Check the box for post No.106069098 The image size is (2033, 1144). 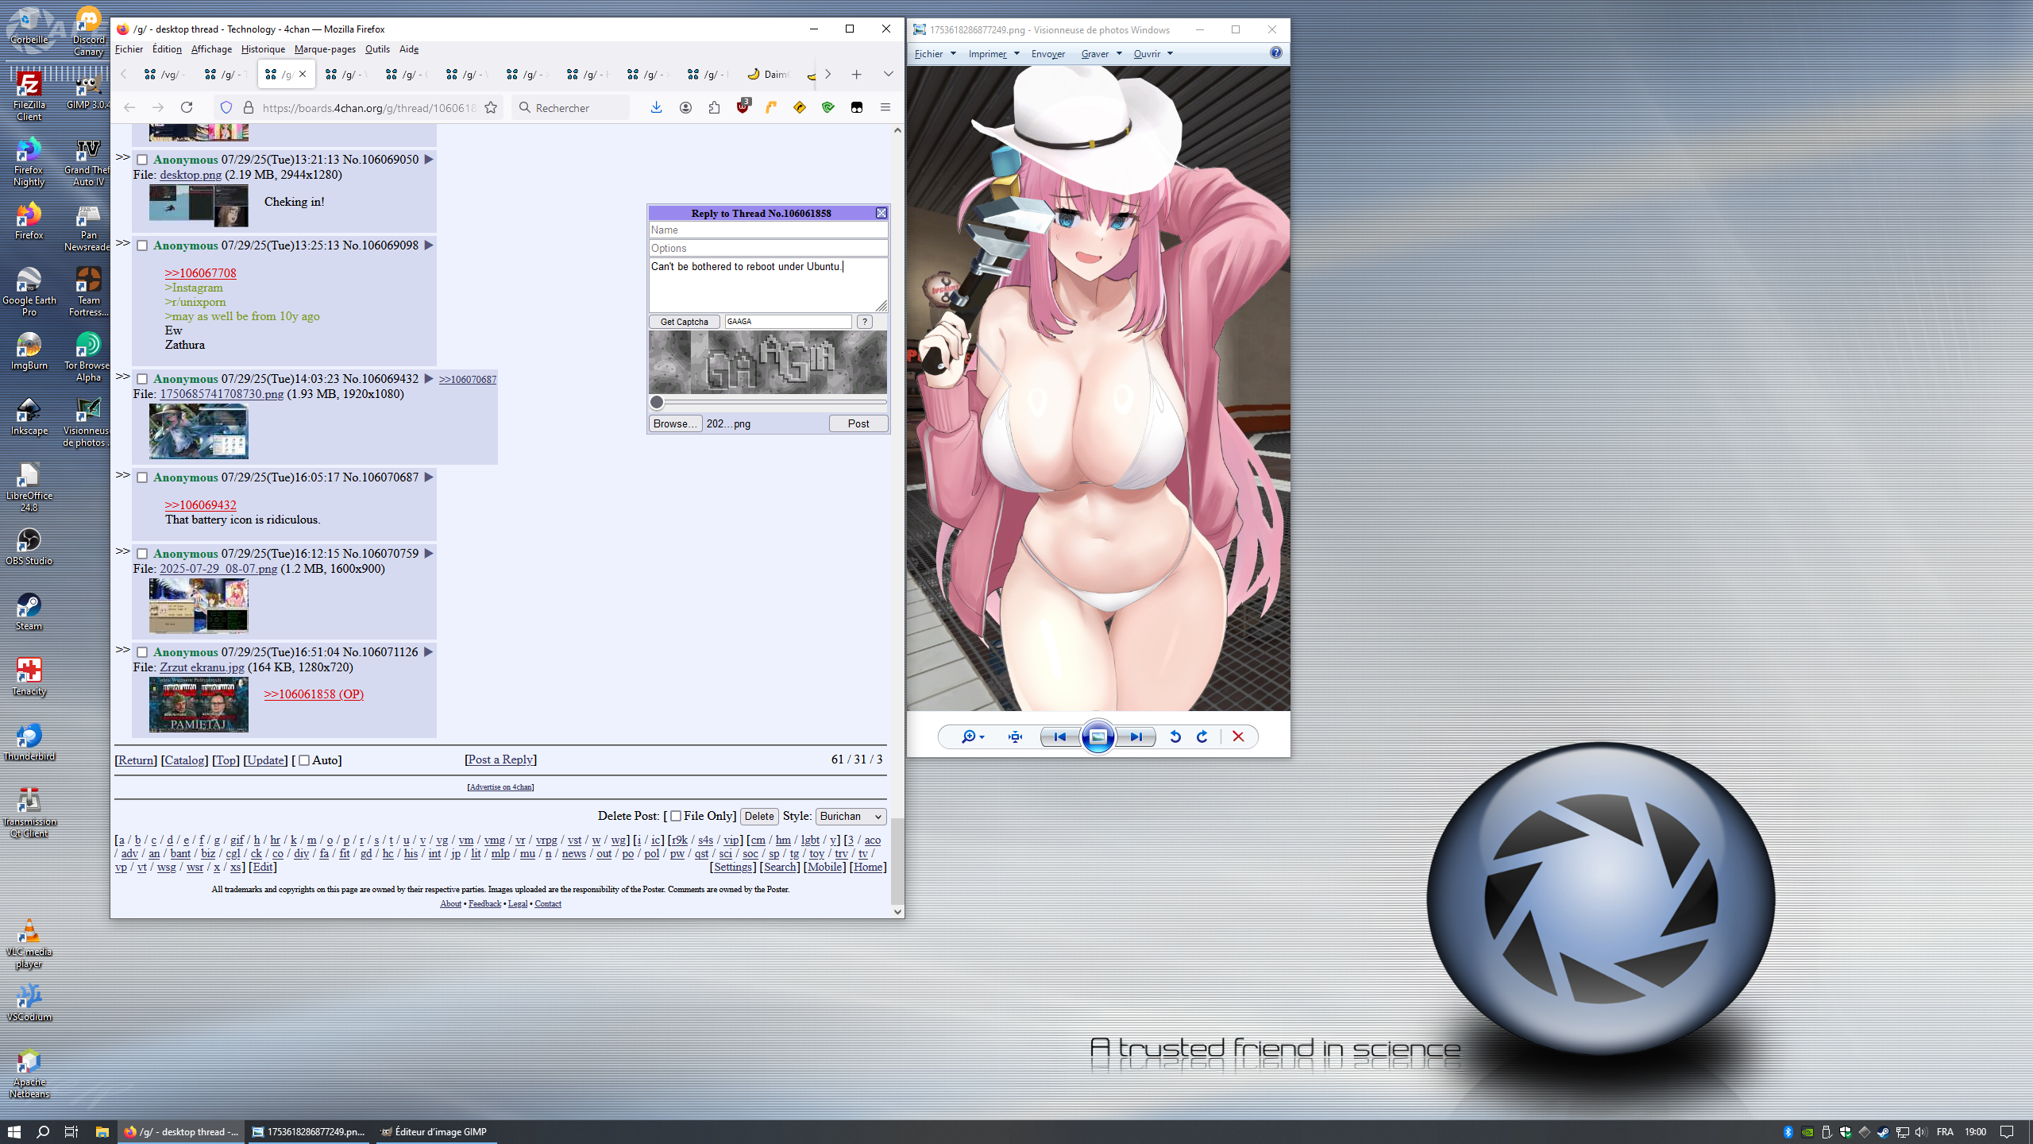click(142, 245)
